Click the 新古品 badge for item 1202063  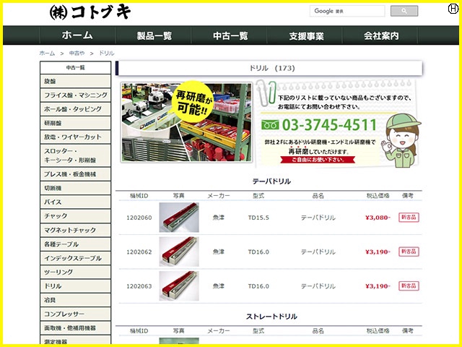[409, 286]
